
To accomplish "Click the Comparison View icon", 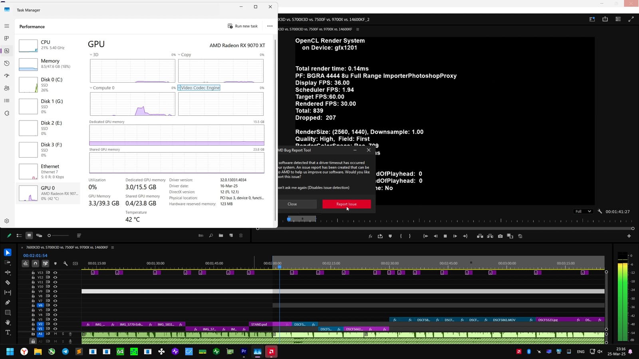I will click(510, 236).
